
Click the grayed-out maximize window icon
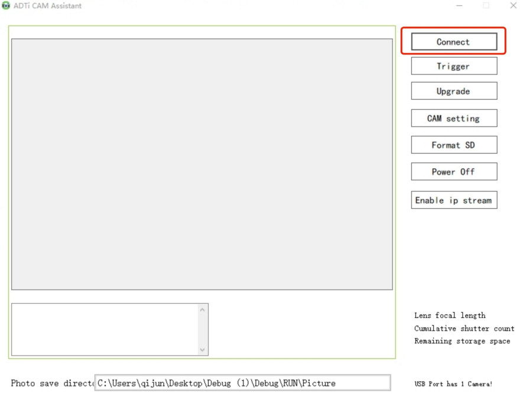tap(486, 6)
